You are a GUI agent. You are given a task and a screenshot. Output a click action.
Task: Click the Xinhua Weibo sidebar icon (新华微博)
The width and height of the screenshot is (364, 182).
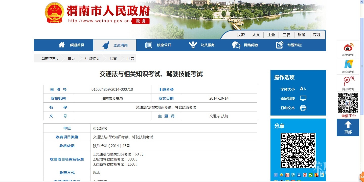coord(348,66)
